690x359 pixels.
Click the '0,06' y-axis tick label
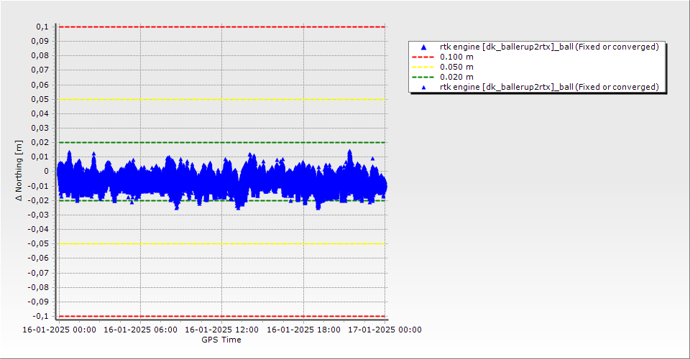40,85
